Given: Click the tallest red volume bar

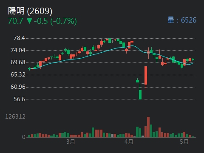Looking at the screenshot, I should (x=148, y=127).
